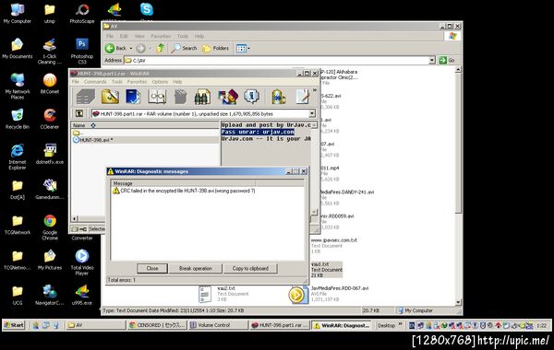Open the WinRAR Favorites menu

pyautogui.click(x=137, y=82)
